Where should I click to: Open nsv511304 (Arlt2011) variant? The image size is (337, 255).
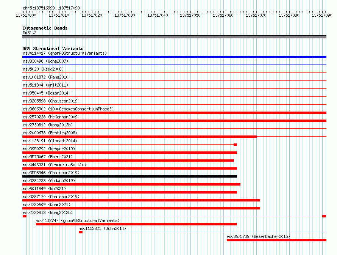45,85
